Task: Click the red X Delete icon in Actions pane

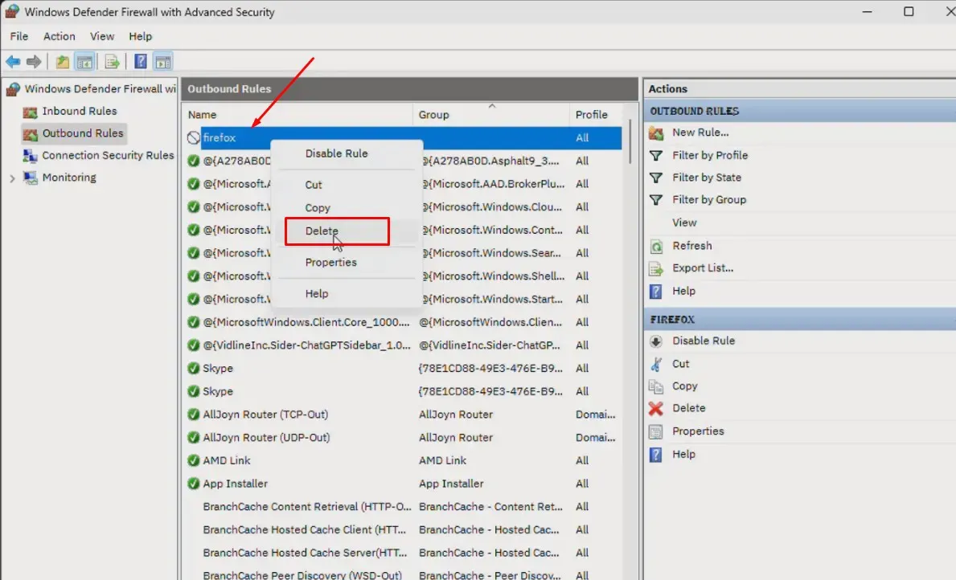Action: (x=656, y=408)
